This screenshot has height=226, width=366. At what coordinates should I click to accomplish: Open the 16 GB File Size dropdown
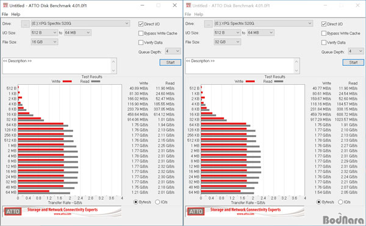pyautogui.click(x=45, y=42)
